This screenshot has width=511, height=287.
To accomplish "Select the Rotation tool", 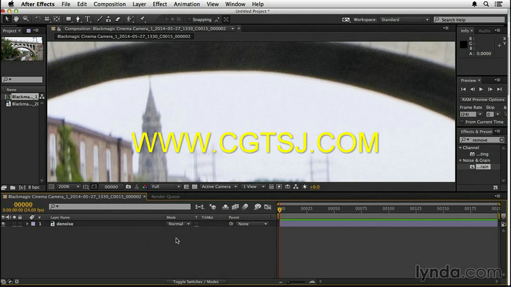I will coord(38,19).
